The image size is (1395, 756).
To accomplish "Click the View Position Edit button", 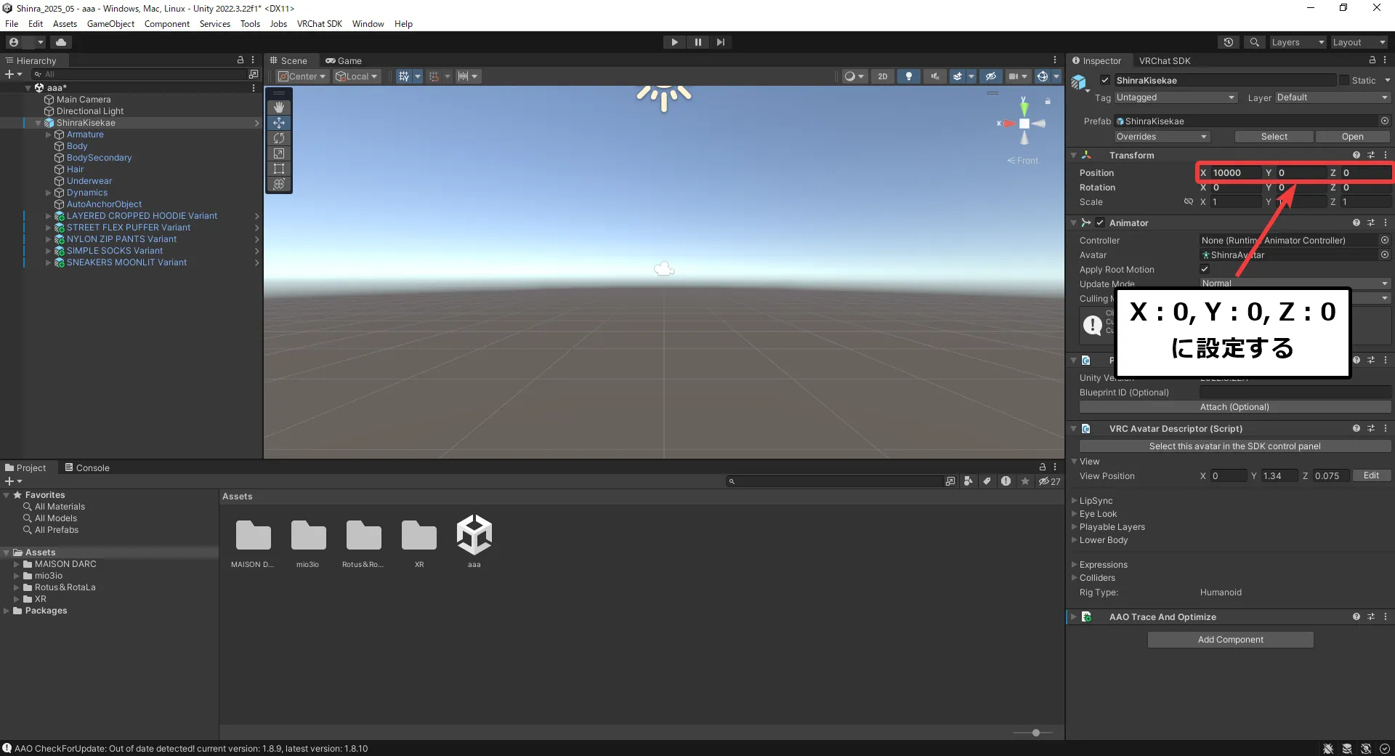I will point(1371,475).
